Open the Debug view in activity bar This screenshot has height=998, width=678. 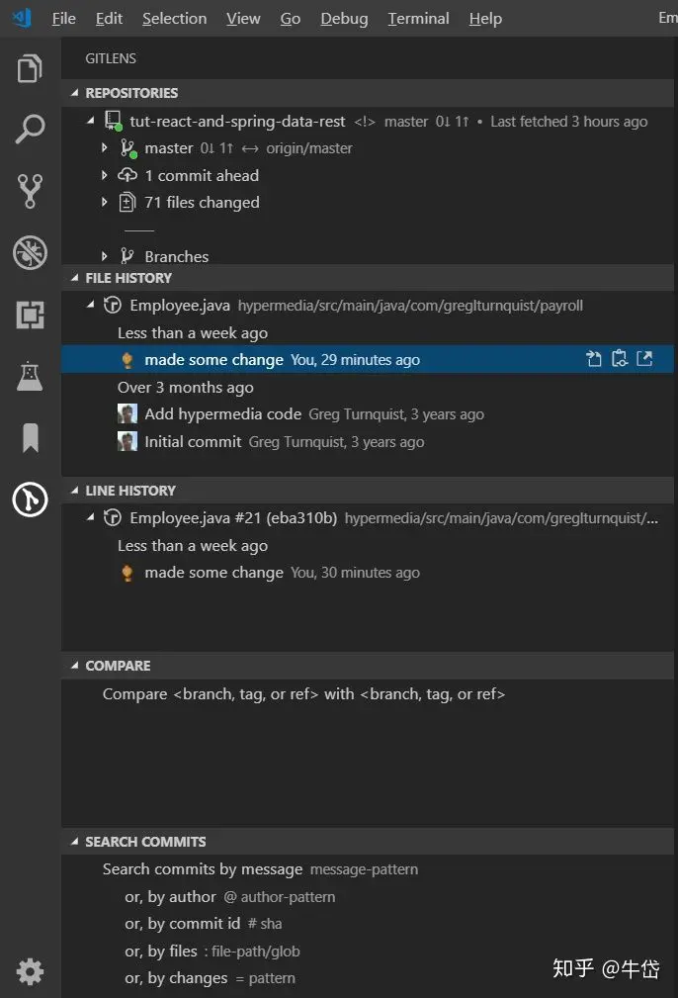30,252
